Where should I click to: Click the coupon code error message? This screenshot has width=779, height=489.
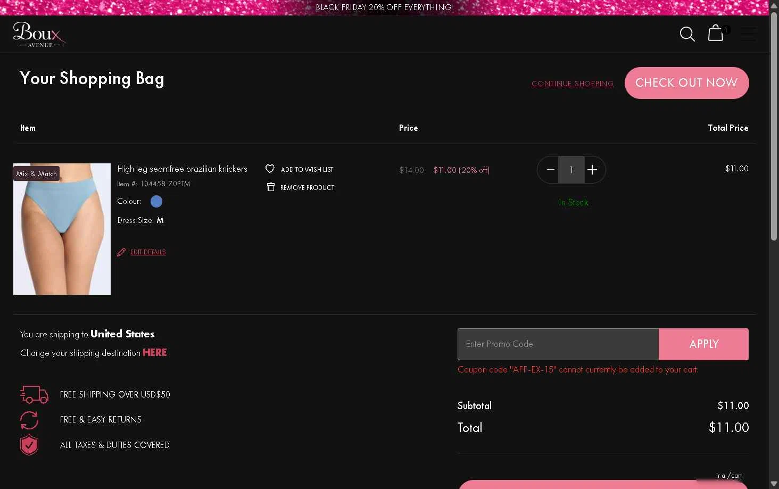tap(578, 369)
